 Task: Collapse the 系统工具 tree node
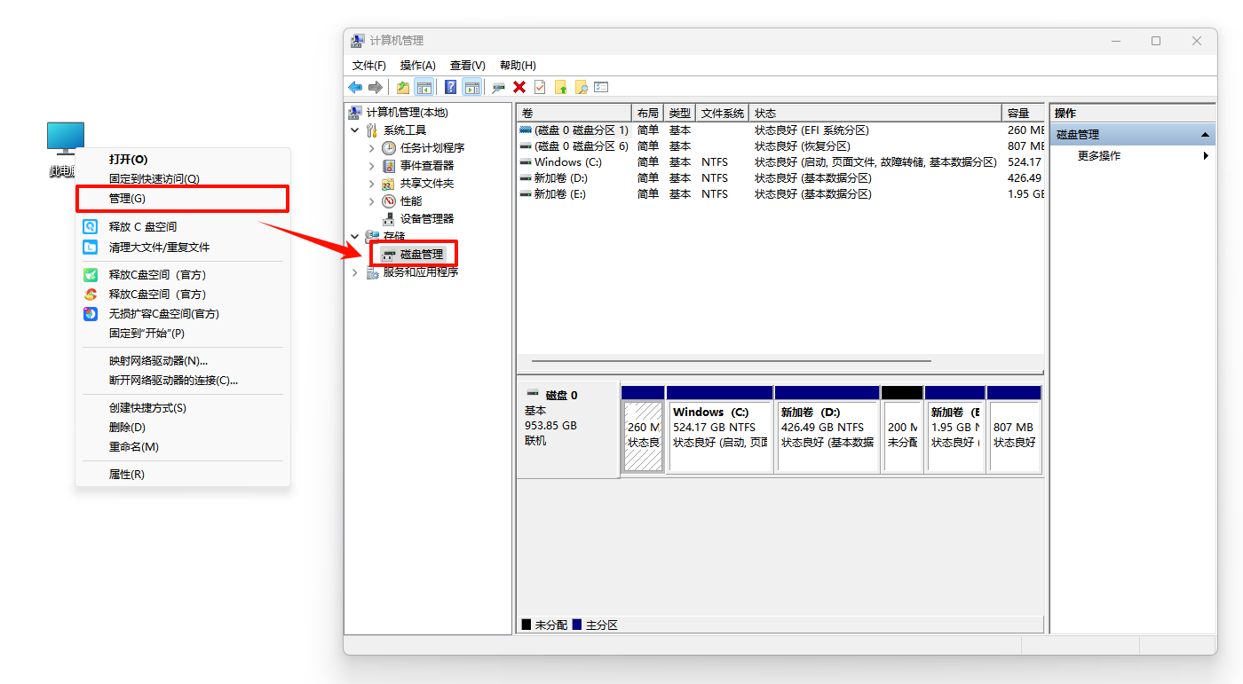point(355,130)
